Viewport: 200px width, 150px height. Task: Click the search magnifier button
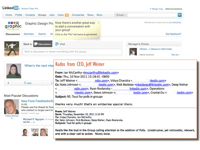pyautogui.click(x=180, y=15)
